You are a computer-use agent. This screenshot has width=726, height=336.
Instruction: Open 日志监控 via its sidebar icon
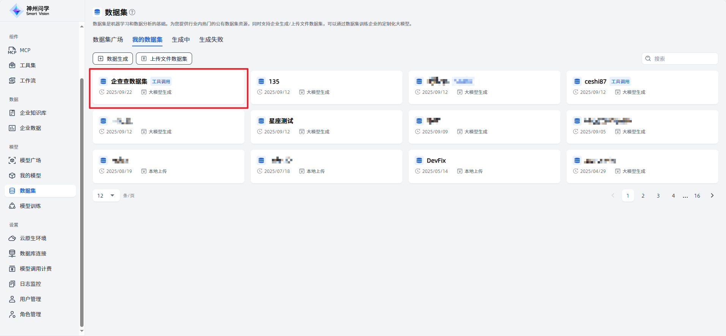tap(12, 284)
